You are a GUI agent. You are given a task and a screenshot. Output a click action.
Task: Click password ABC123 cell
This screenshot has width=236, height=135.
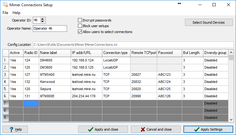point(169,75)
